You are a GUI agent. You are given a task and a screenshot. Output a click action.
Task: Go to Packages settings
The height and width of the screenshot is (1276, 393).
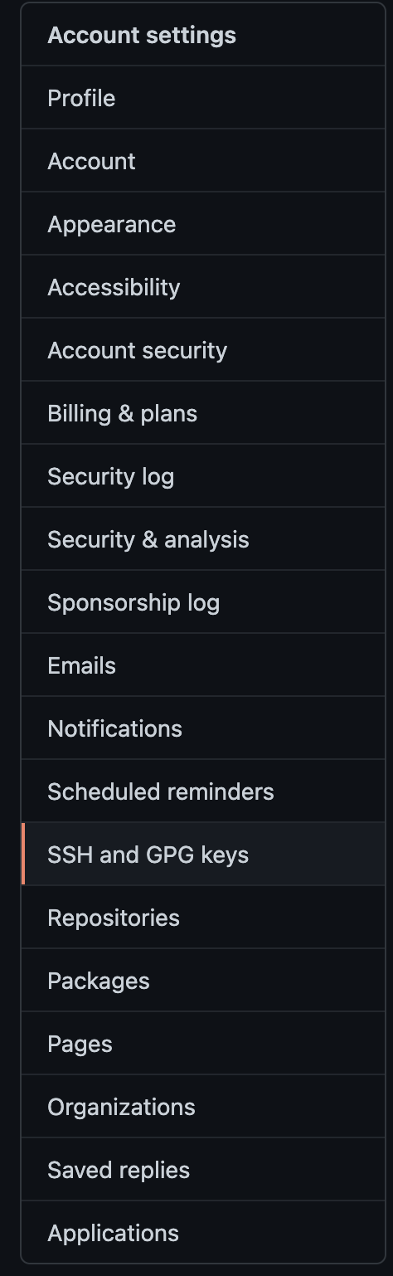pos(203,981)
